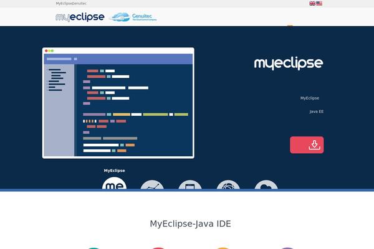
Task: Click the 'MyEclipseGenuitec' top bar text
Action: point(71,4)
